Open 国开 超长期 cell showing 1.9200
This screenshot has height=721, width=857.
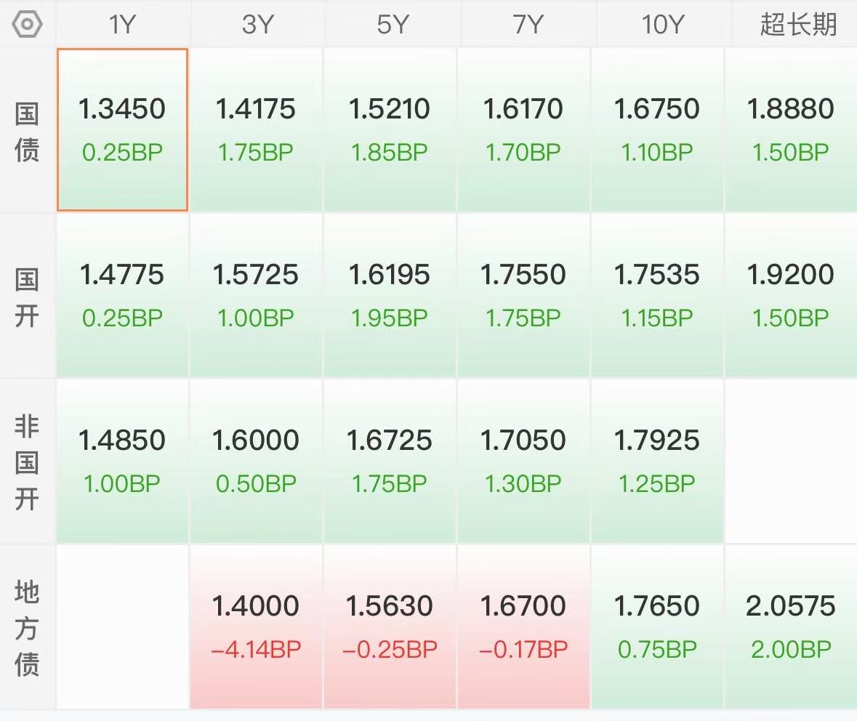[x=791, y=295]
